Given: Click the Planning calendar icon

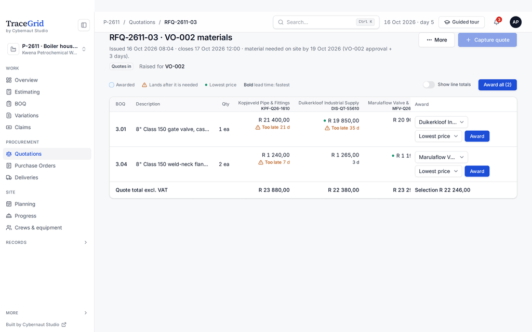Looking at the screenshot, I should [9, 204].
